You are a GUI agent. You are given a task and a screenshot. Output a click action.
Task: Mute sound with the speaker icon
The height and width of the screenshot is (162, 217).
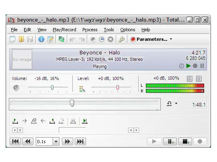(16, 88)
